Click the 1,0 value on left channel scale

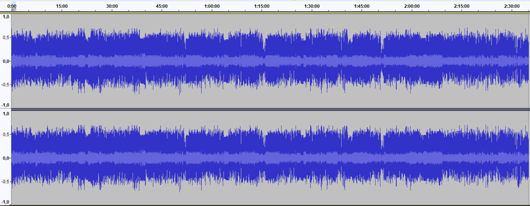6,16
